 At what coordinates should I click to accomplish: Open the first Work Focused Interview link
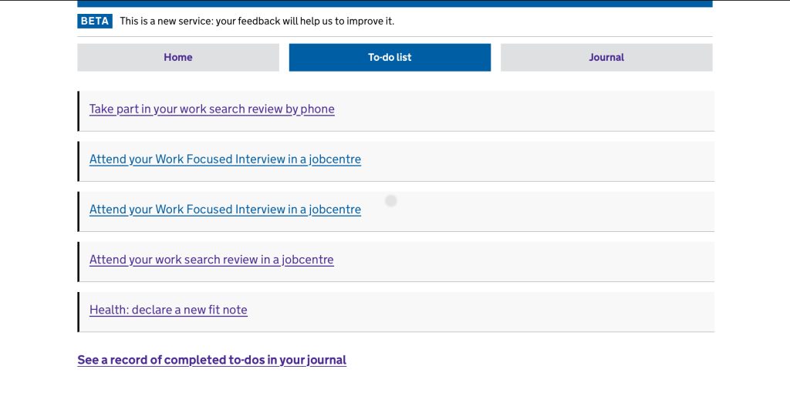click(x=225, y=160)
